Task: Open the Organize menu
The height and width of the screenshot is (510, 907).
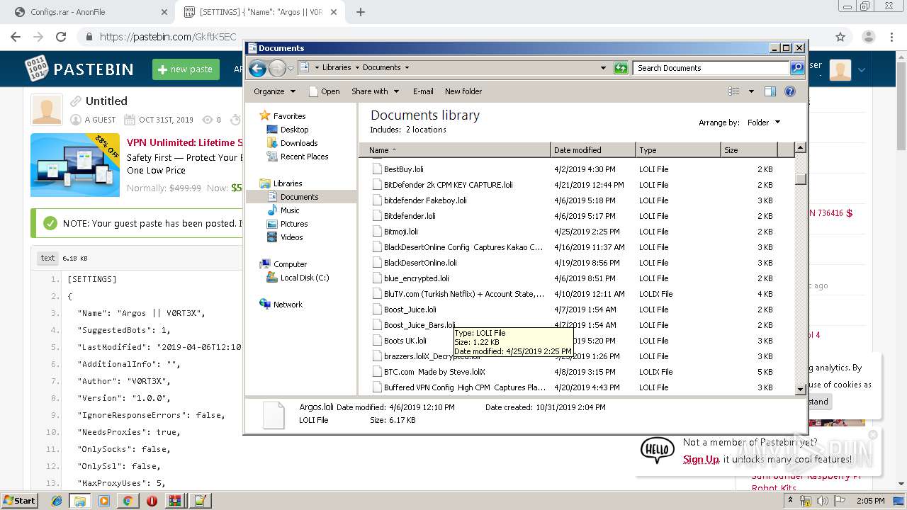Action: pyautogui.click(x=274, y=91)
